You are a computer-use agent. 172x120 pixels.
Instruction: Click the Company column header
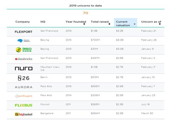click(23, 22)
